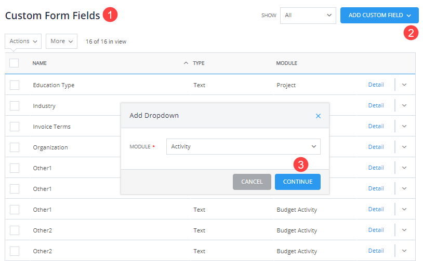Close the Add Dropdown dialog with X

click(318, 116)
